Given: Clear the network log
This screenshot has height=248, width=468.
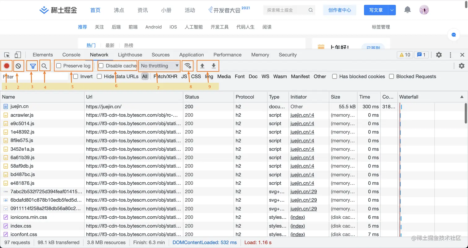Looking at the screenshot, I should point(18,66).
